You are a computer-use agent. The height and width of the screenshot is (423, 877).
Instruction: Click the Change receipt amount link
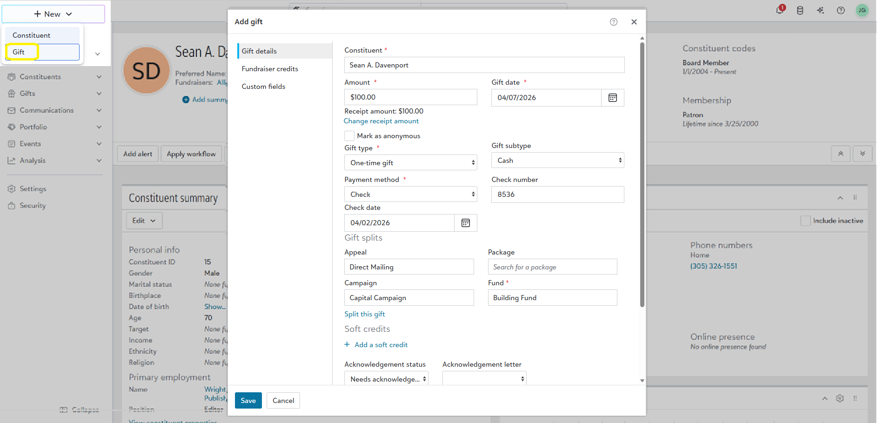coord(381,121)
